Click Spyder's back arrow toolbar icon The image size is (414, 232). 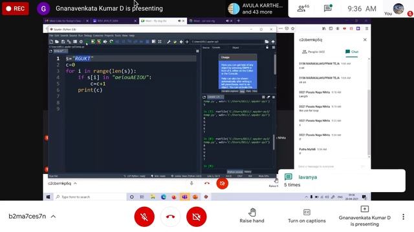(x=181, y=41)
